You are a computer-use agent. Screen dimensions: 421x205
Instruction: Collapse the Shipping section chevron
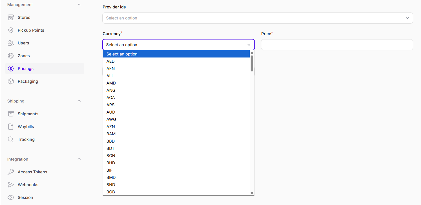[79, 101]
